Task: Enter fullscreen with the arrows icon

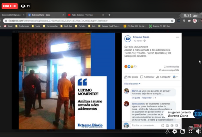Action: coord(190,131)
